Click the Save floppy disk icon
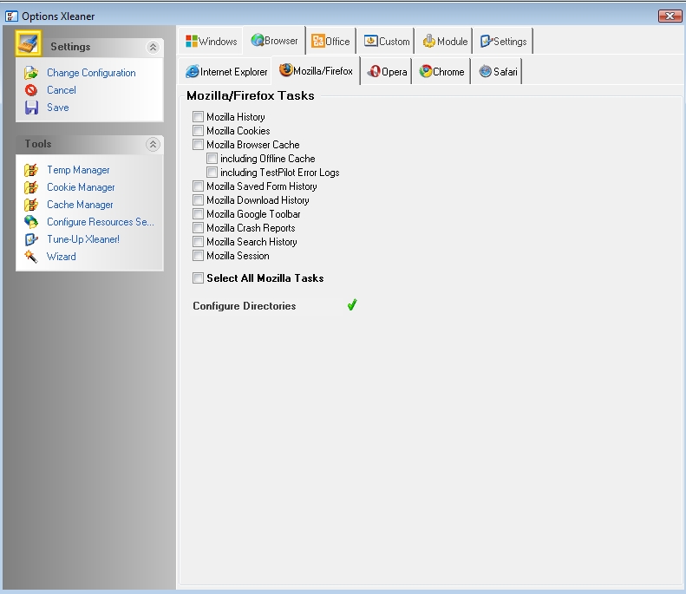The height and width of the screenshot is (594, 686). coord(31,108)
